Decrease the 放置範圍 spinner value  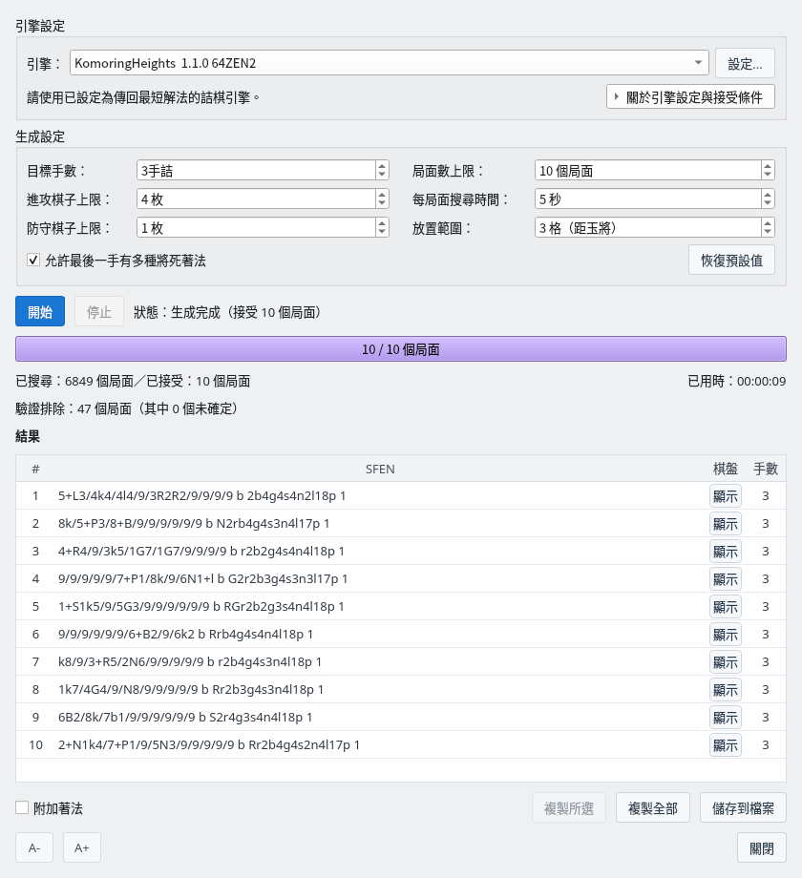tap(768, 232)
